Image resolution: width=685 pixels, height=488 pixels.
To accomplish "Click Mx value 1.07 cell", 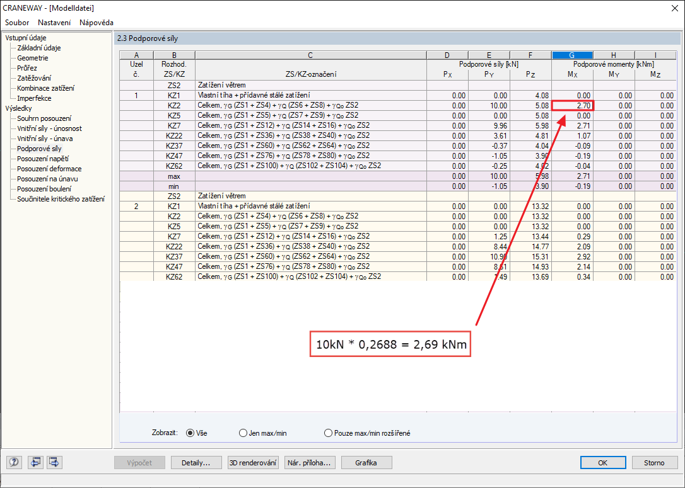I will [572, 135].
